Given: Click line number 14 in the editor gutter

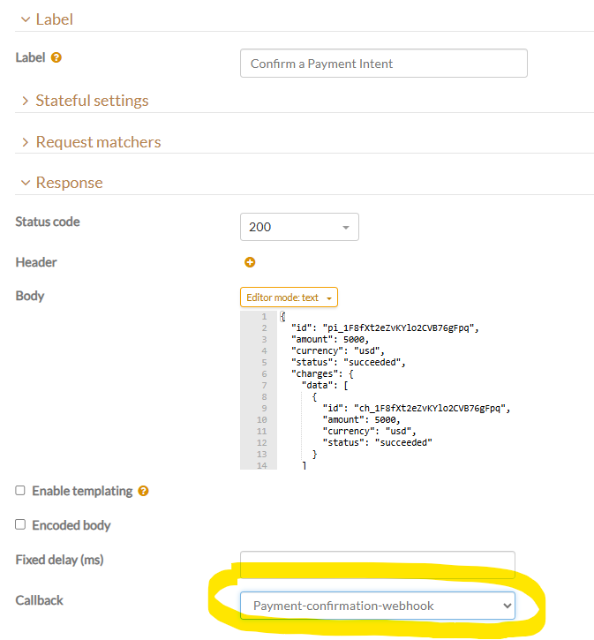Looking at the screenshot, I should (260, 464).
